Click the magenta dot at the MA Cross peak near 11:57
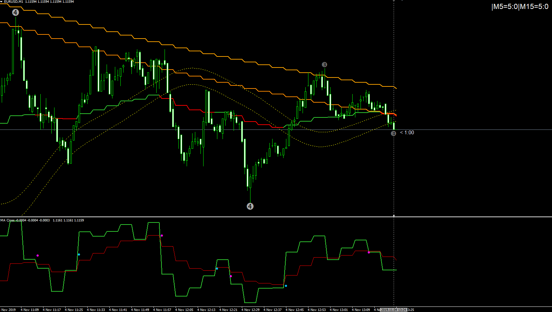The image size is (552, 312). point(162,236)
